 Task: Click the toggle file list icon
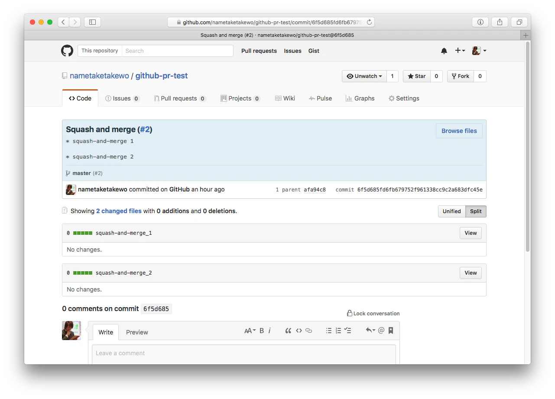point(65,211)
